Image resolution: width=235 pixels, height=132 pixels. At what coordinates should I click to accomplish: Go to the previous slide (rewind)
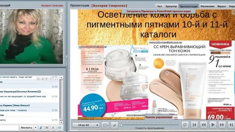coord(203,125)
